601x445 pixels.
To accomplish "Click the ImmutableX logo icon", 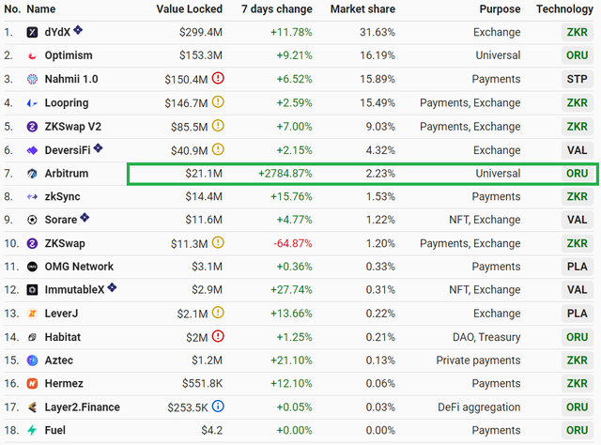I will coord(32,290).
